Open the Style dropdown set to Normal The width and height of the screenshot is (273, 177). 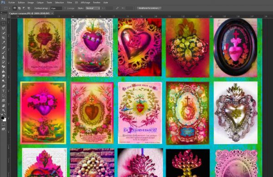pos(93,8)
